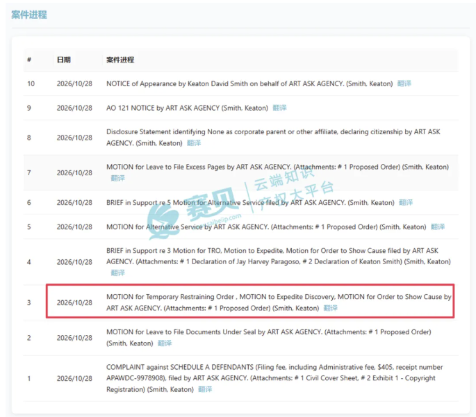Translate MOTION for Alternative Service entry
This screenshot has width=476, height=417.
[438, 227]
